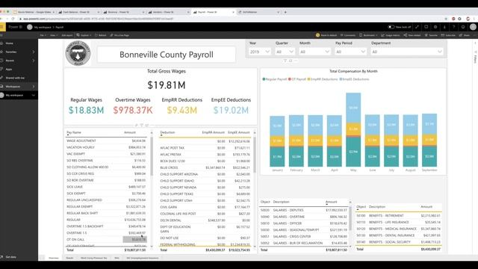Click Deduction table vertical scrollbar
Screen dimensions: 478x269
click(x=255, y=155)
